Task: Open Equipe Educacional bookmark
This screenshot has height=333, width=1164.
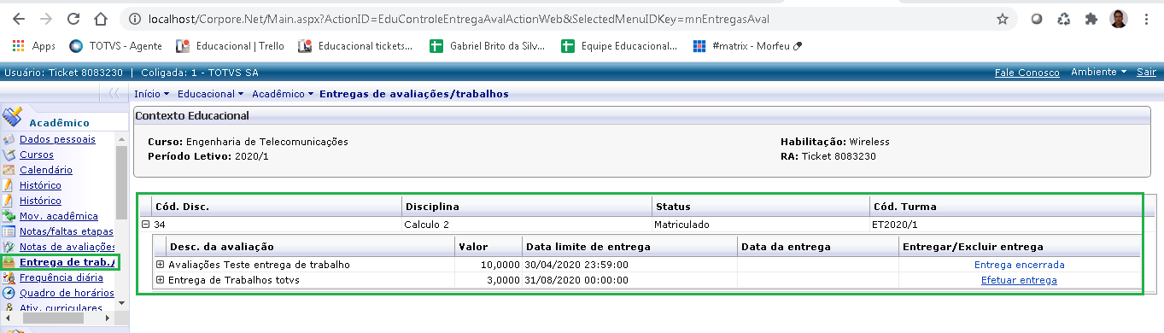Action: click(x=619, y=46)
